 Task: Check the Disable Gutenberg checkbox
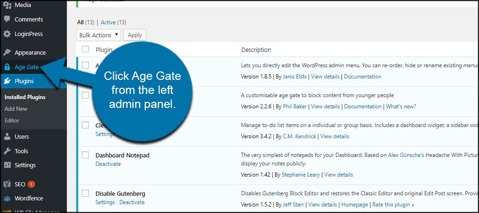[x=86, y=193]
